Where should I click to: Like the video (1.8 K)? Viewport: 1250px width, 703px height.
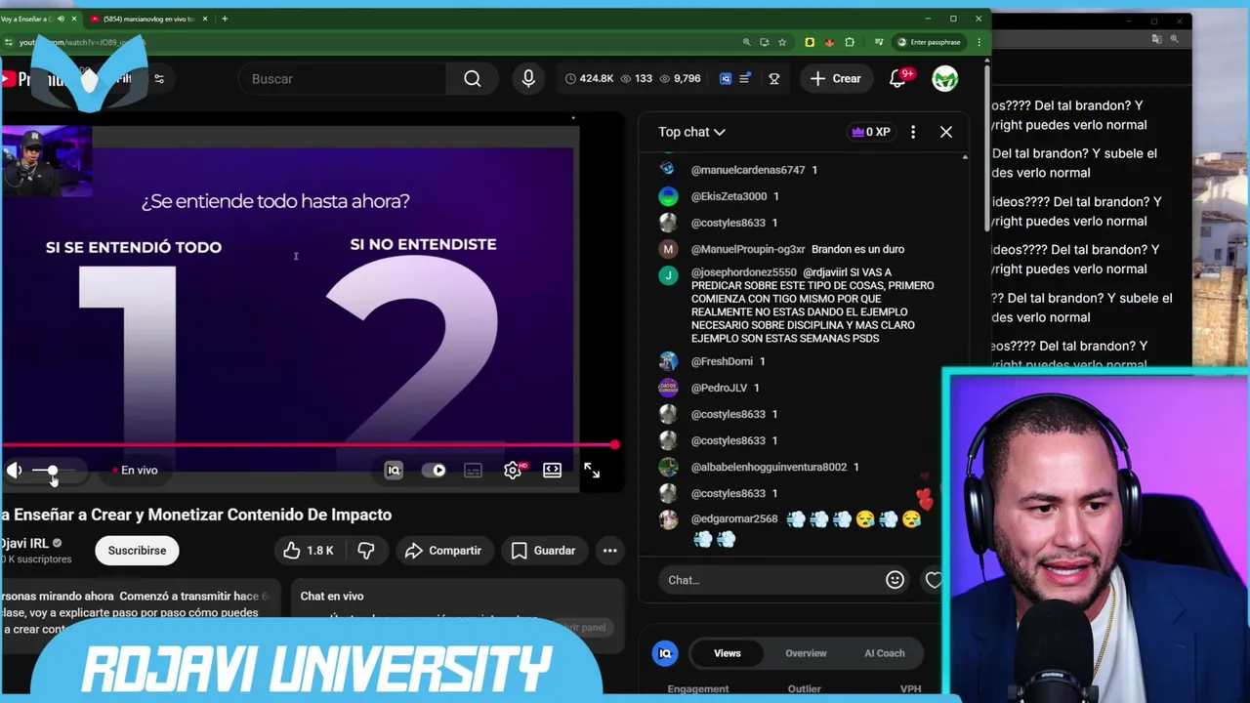[309, 551]
